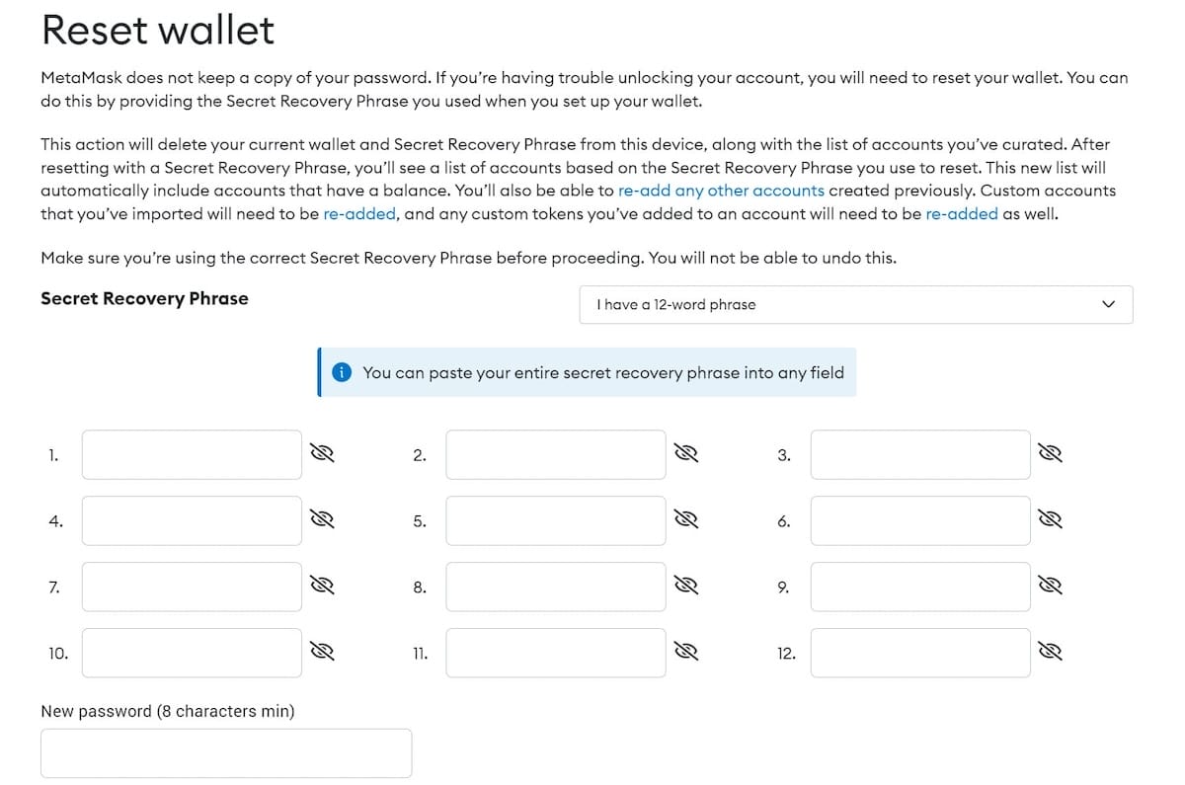Click into the word 8 input field
The height and width of the screenshot is (785, 1185).
(555, 587)
